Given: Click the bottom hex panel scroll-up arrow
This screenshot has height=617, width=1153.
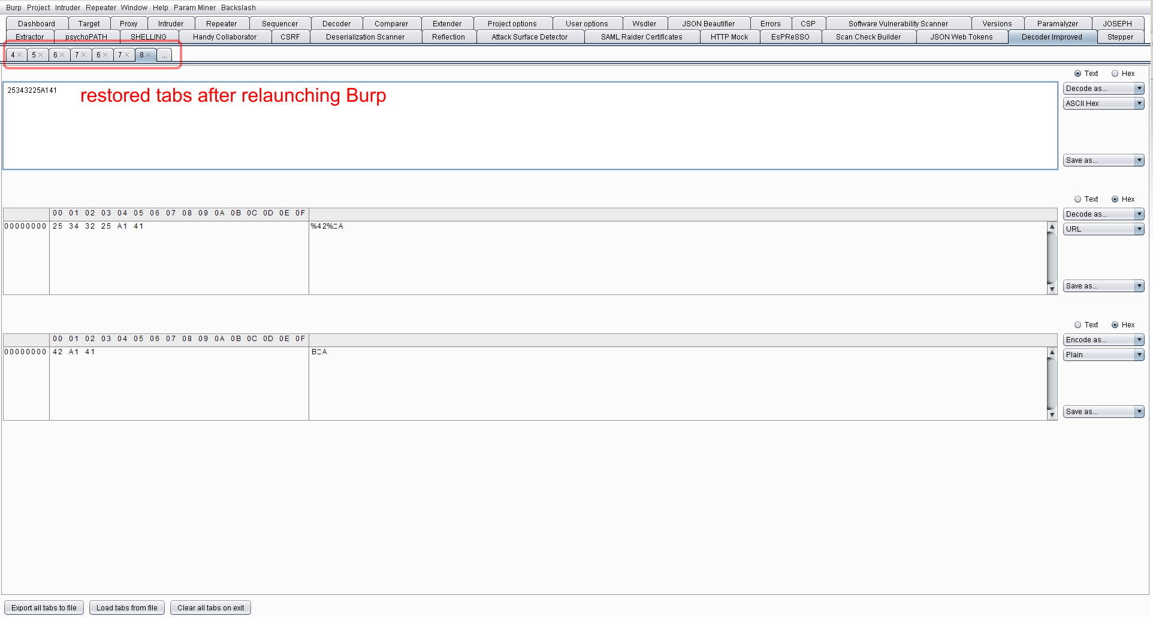Looking at the screenshot, I should [x=1052, y=352].
